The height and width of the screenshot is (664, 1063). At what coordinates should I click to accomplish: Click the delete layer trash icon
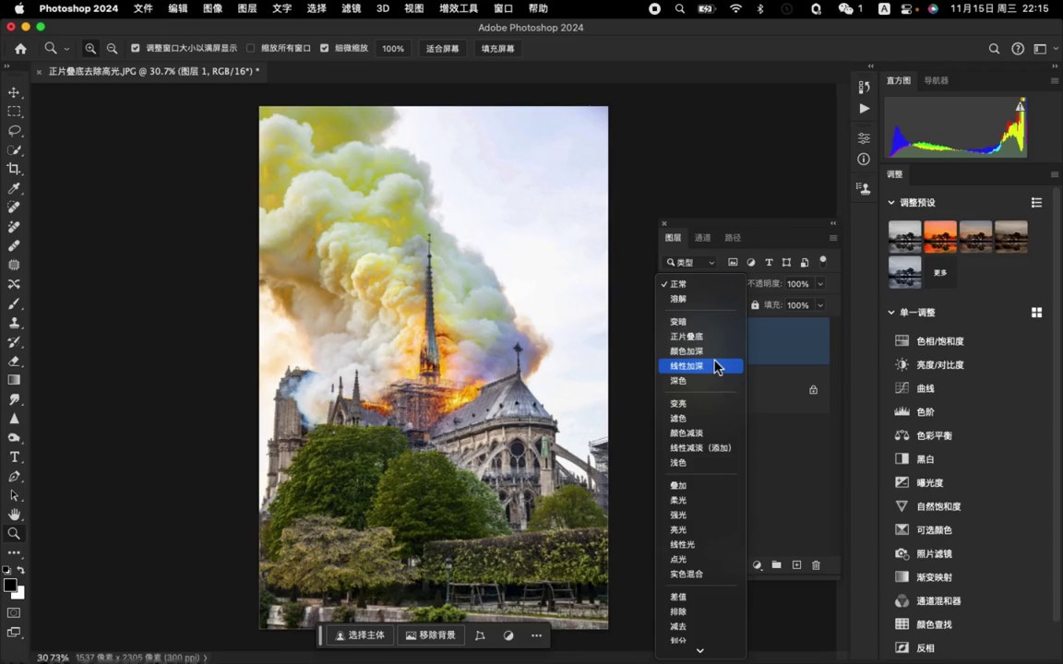point(816,565)
